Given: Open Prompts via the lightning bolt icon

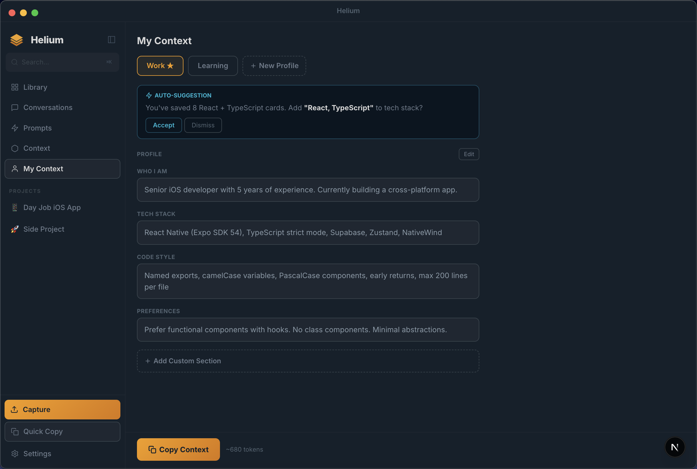Looking at the screenshot, I should pos(15,128).
